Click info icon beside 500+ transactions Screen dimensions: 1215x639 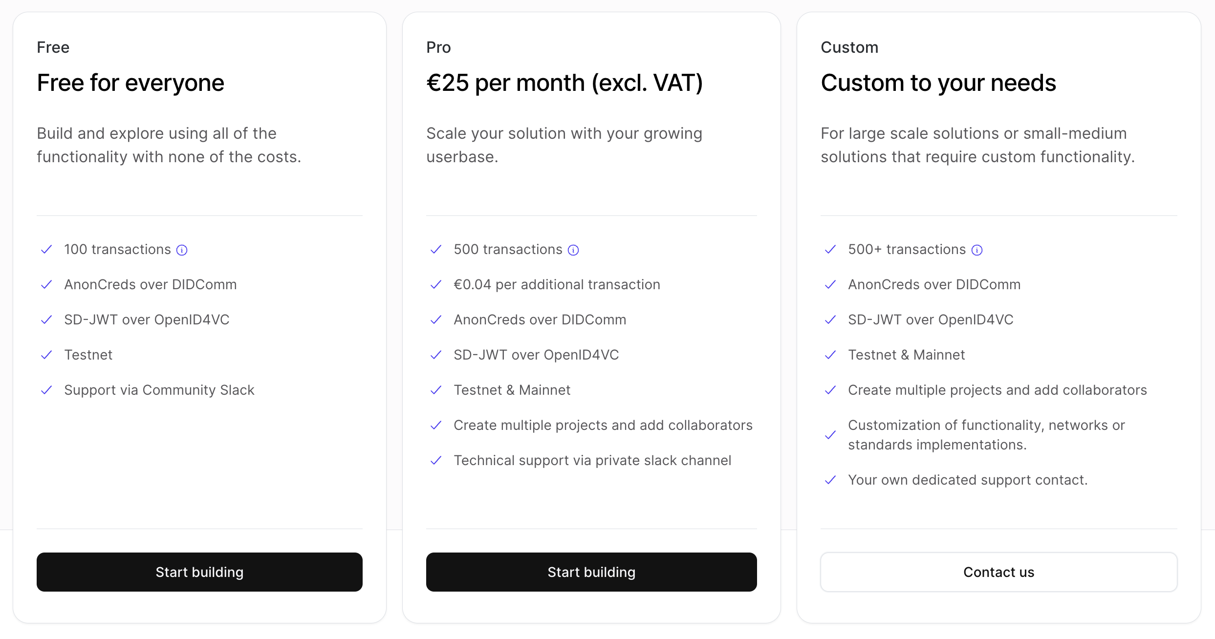(x=977, y=250)
